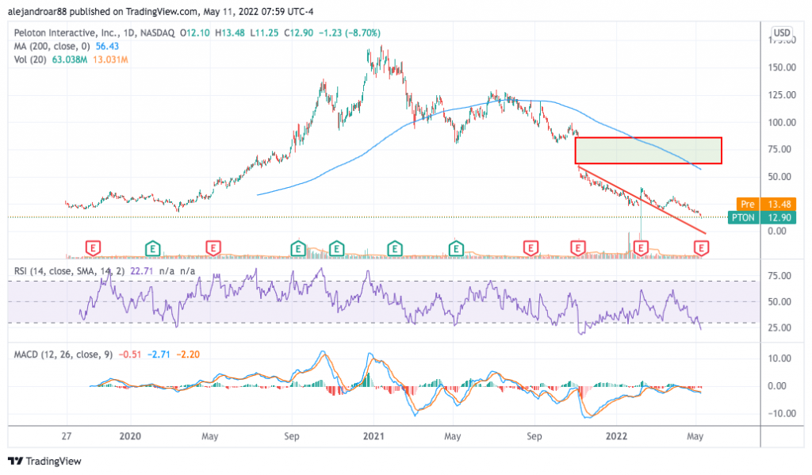
Task: Click the RSI (14, close, SMA) legend
Action: [70, 271]
